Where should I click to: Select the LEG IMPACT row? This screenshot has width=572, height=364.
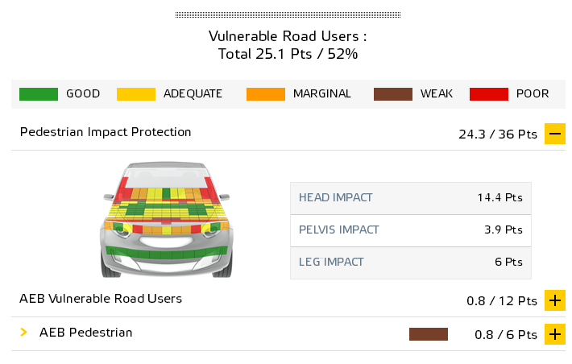tap(411, 263)
